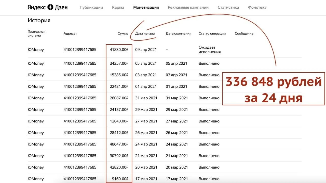Switch to the Фонотека tab
The width and height of the screenshot is (326, 183).
257,7
